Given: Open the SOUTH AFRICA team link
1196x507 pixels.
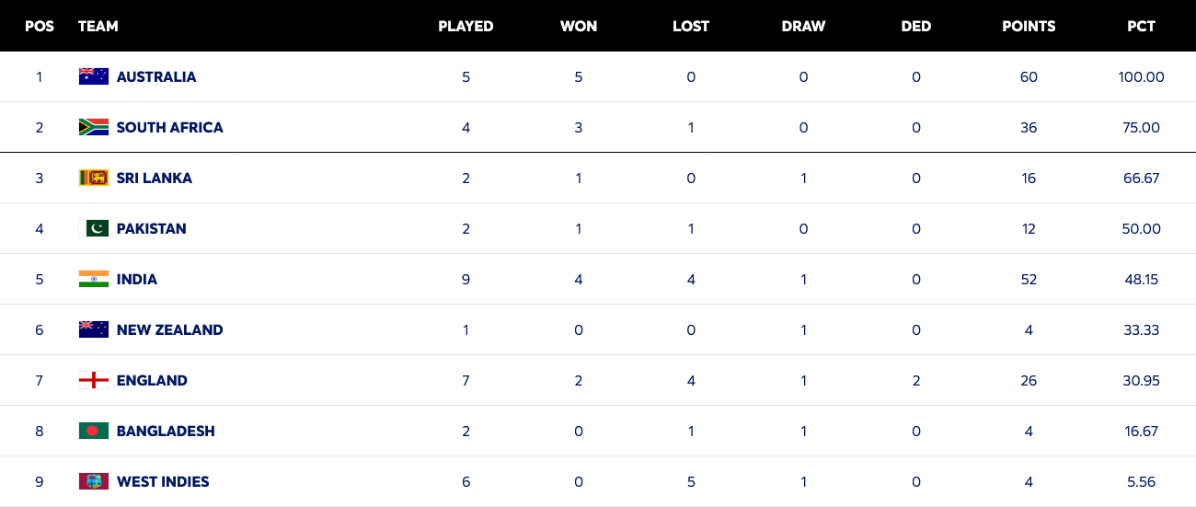Looking at the screenshot, I should click(169, 128).
